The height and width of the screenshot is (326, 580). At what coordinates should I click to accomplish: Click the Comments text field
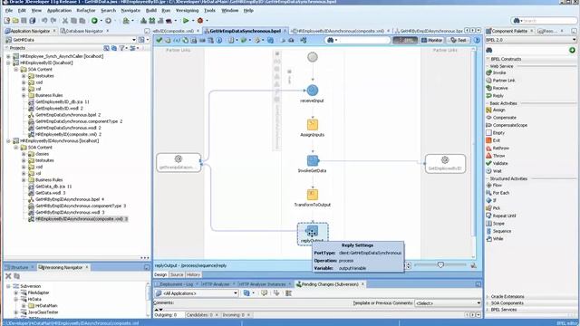pos(263,303)
